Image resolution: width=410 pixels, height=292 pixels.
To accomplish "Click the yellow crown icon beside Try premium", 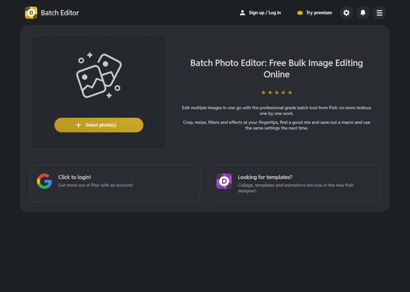I will 300,12.
